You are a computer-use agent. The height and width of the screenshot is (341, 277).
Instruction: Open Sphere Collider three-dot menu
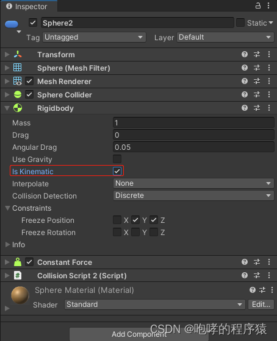(x=269, y=94)
